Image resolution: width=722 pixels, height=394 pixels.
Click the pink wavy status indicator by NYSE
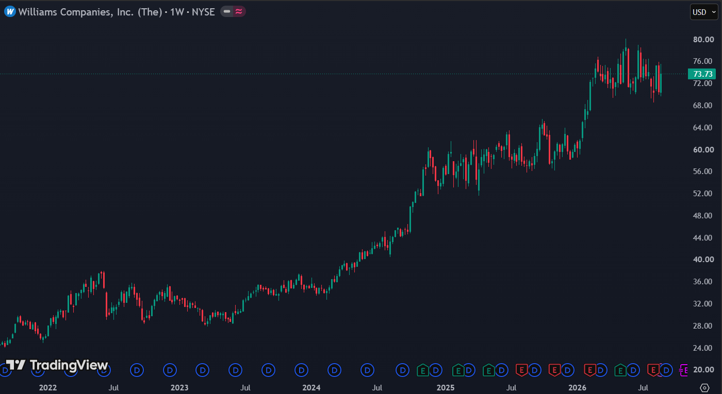(239, 11)
